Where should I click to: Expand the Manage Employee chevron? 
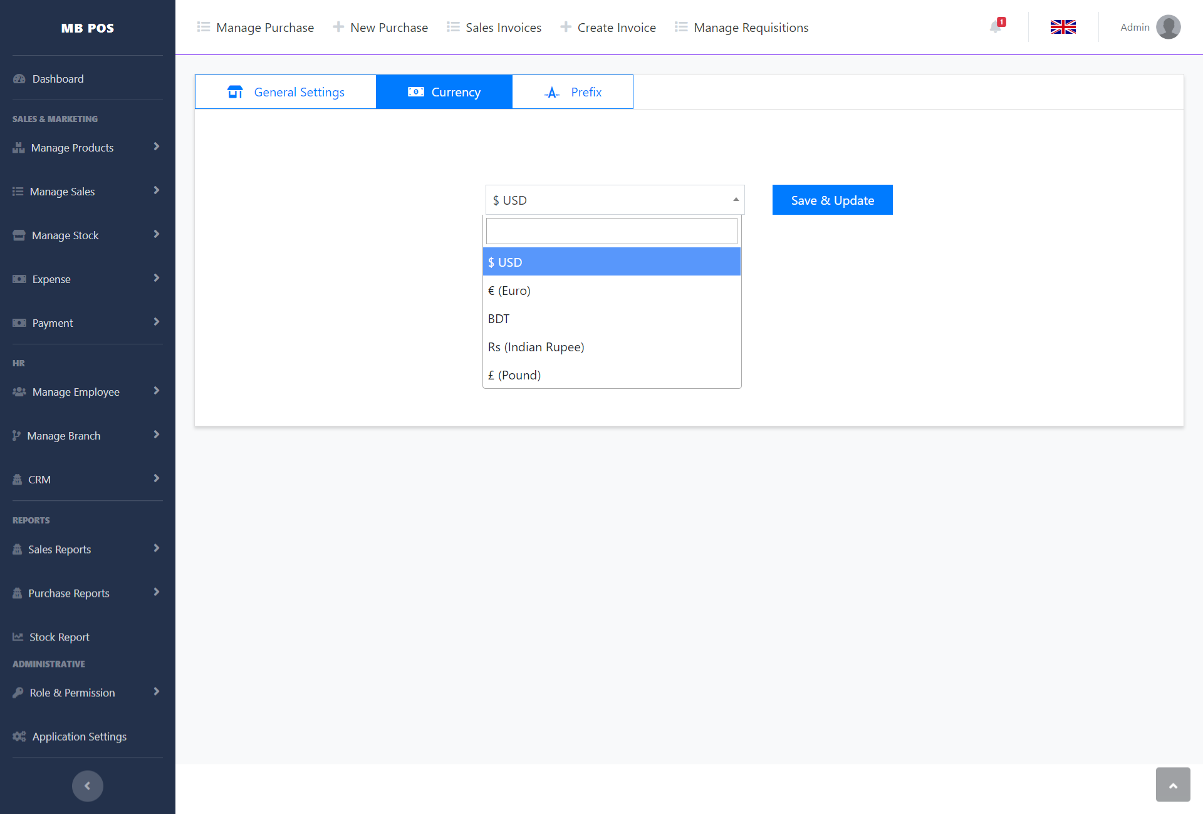pos(156,391)
